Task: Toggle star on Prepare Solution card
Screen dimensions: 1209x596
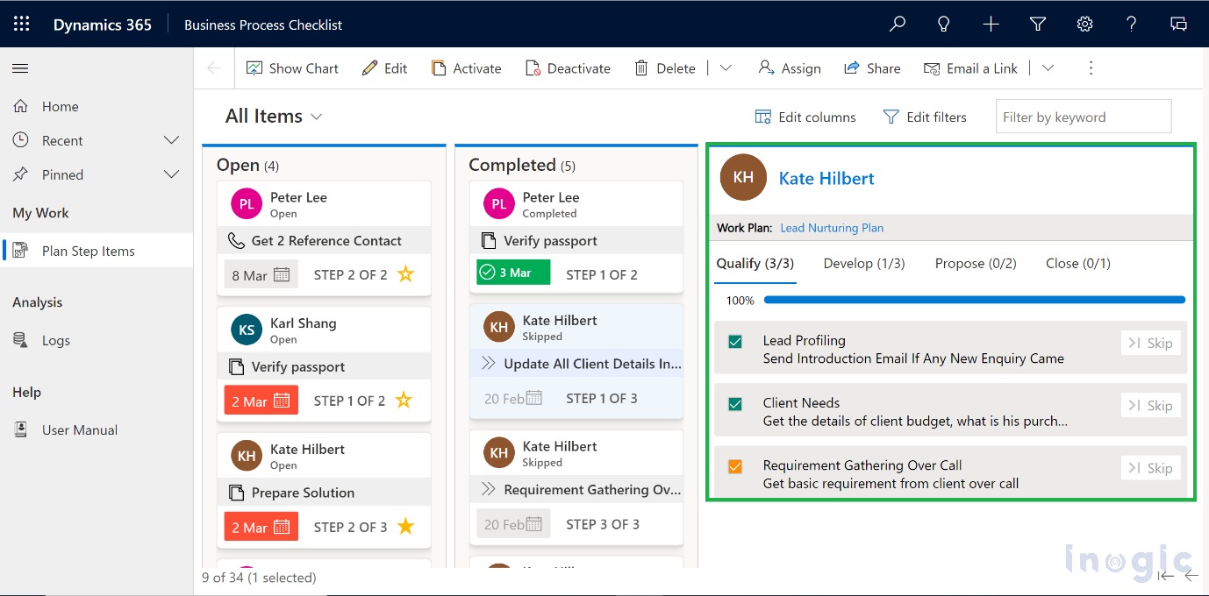Action: pos(405,527)
